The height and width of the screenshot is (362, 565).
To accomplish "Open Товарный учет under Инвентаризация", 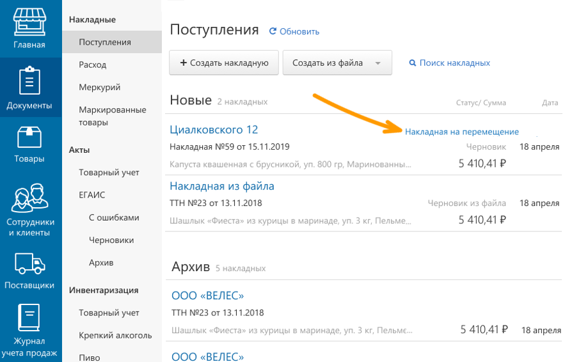I will [x=109, y=313].
